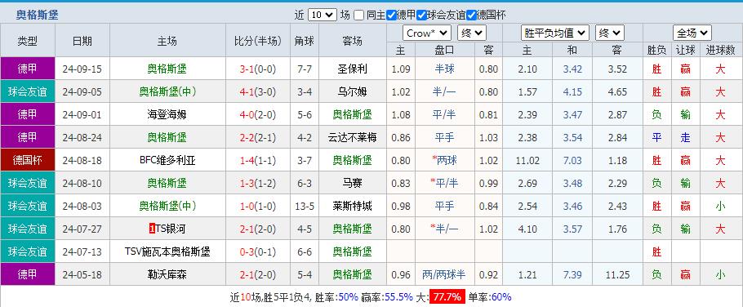Click handicap *两球 in 德国杯 row

click(444, 160)
